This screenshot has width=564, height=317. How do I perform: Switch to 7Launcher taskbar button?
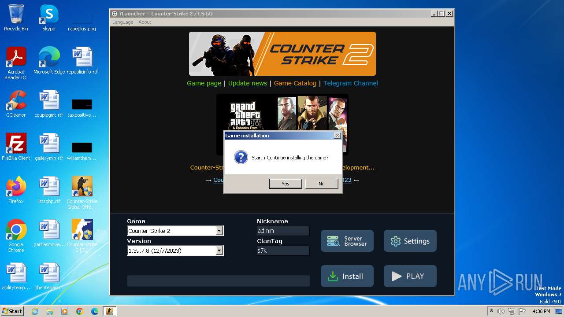(x=109, y=311)
